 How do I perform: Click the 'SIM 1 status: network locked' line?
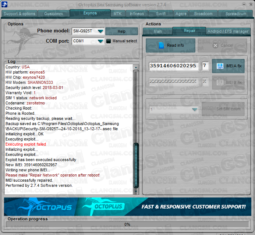tap(31, 98)
